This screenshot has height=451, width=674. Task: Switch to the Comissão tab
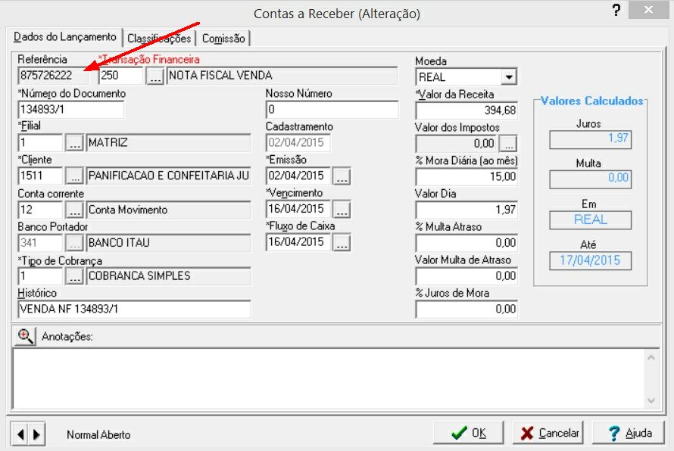(223, 39)
